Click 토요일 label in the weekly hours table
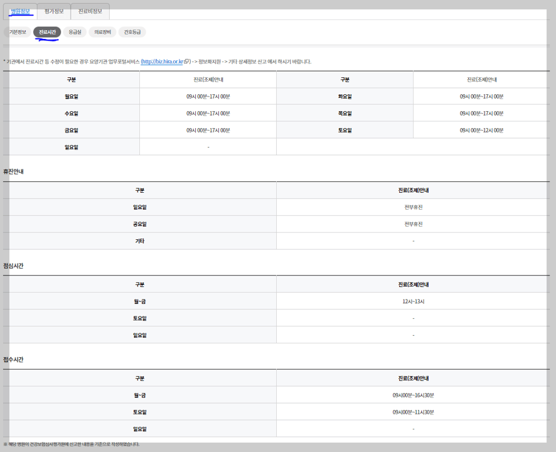This screenshot has width=556, height=452. pos(345,131)
